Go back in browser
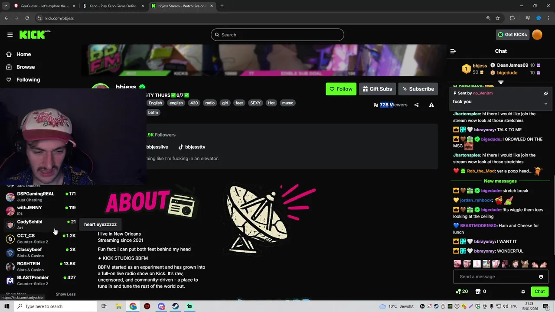The image size is (555, 312). [x=6, y=18]
